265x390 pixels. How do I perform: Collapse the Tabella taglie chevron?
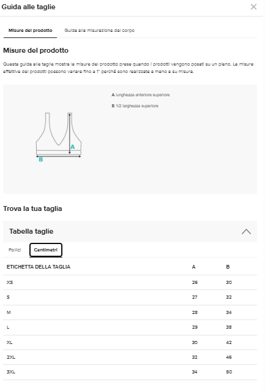pos(246,232)
